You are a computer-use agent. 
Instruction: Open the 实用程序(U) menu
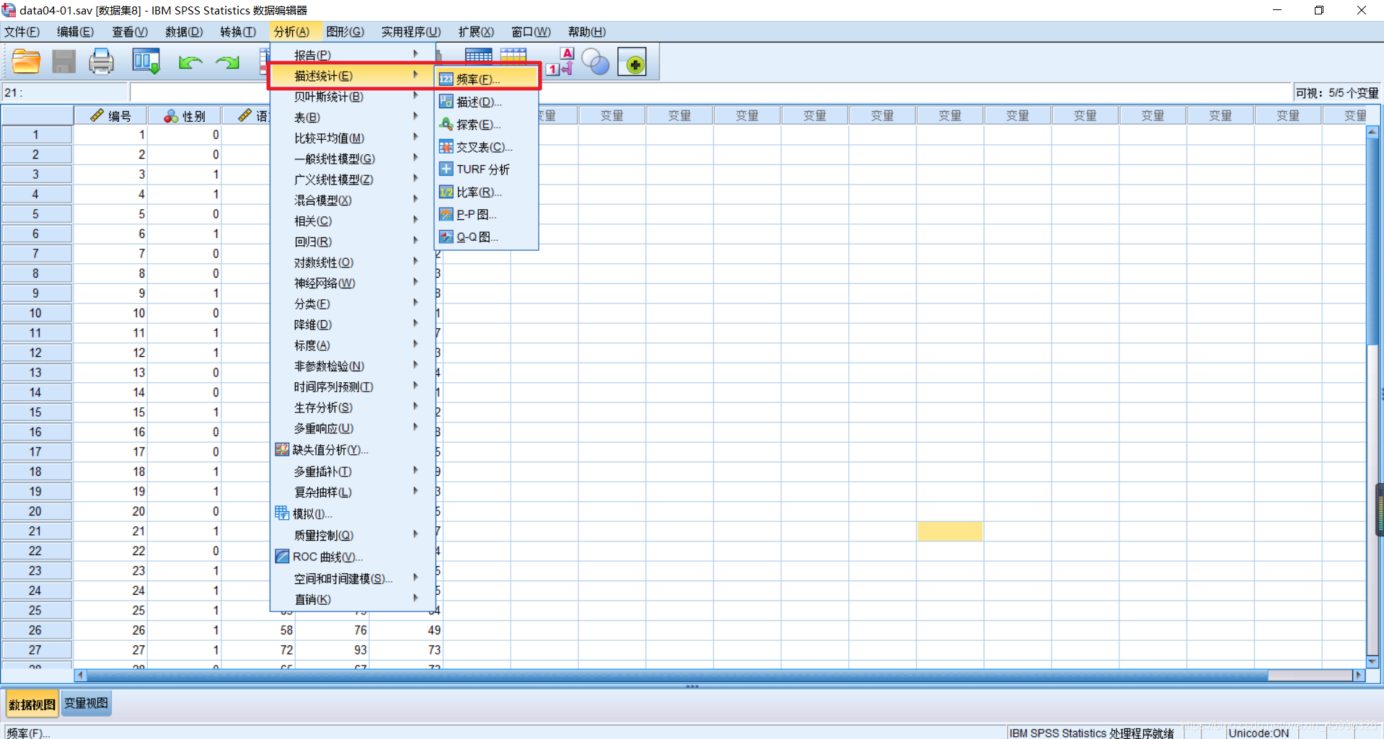coord(411,32)
